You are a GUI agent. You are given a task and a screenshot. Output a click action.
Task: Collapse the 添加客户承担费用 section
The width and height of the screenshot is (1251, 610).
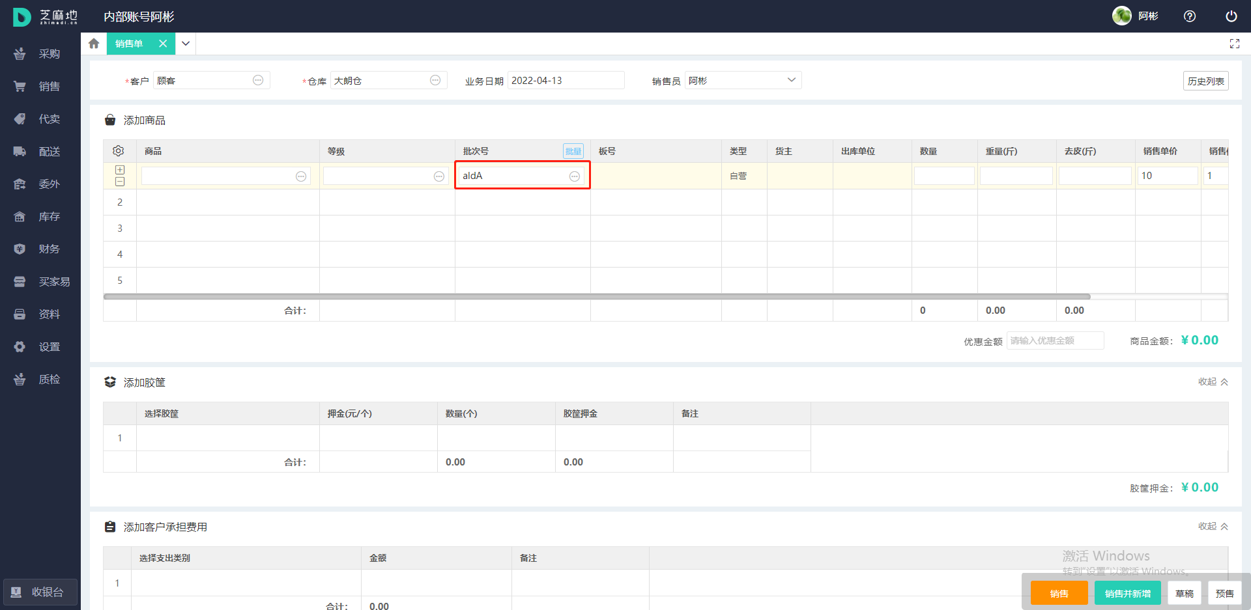point(1213,527)
